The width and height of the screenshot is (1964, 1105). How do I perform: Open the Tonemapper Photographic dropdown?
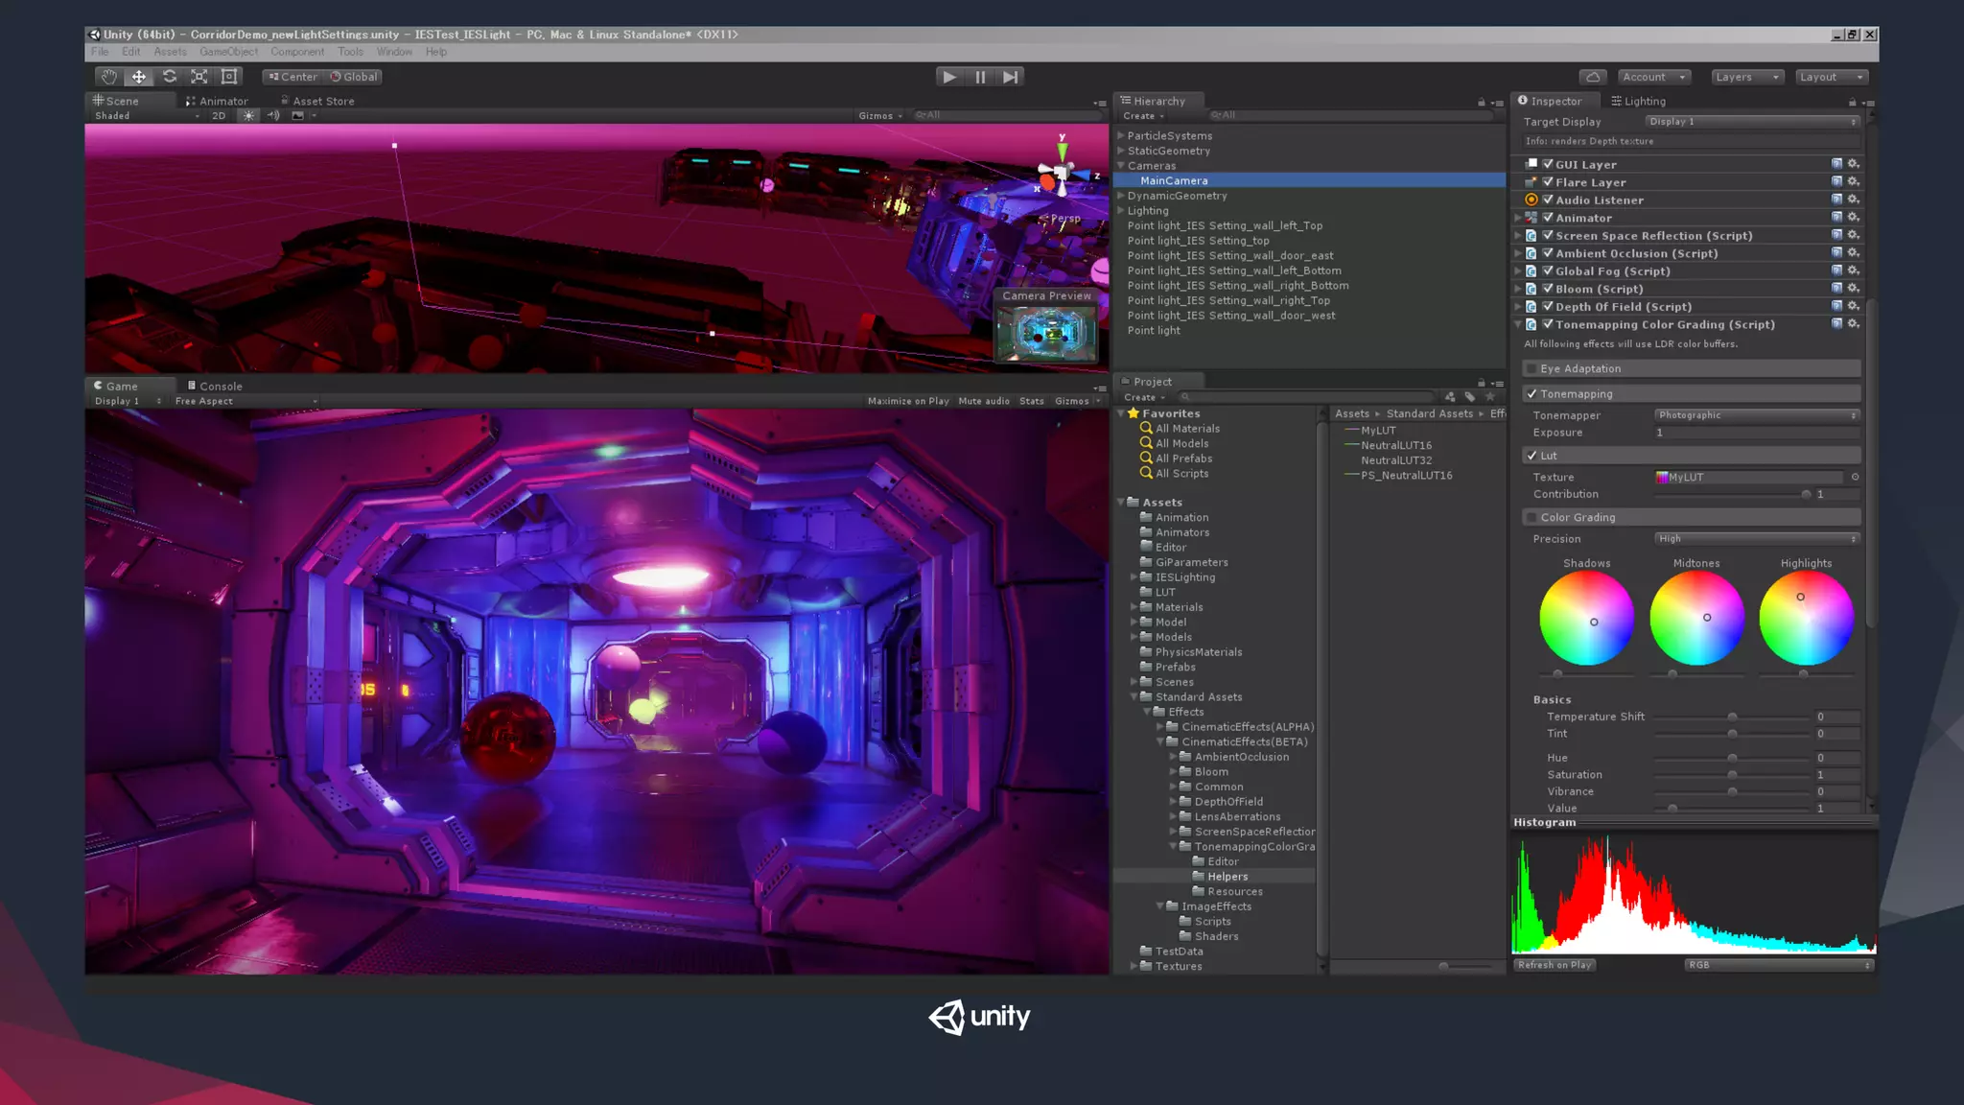coord(1757,415)
